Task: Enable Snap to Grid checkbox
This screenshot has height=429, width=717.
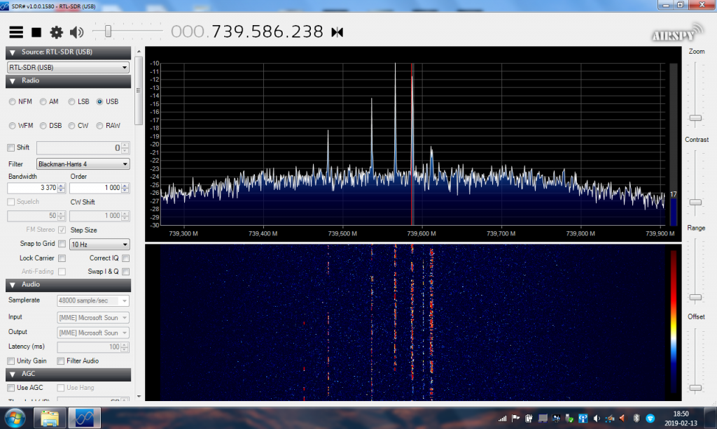Action: pos(62,244)
